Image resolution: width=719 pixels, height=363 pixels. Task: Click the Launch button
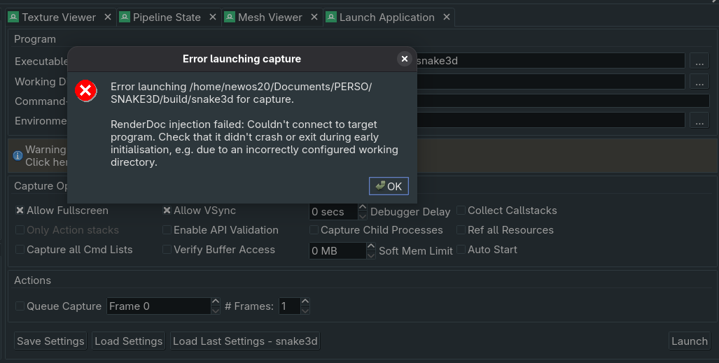coord(689,341)
